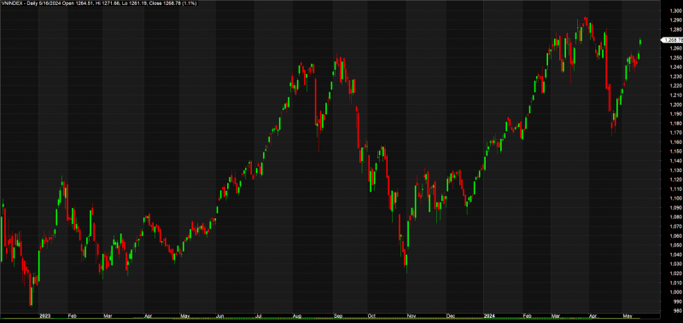The width and height of the screenshot is (683, 323).
Task: Click the Jul label on the time axis
Action: coord(259,316)
